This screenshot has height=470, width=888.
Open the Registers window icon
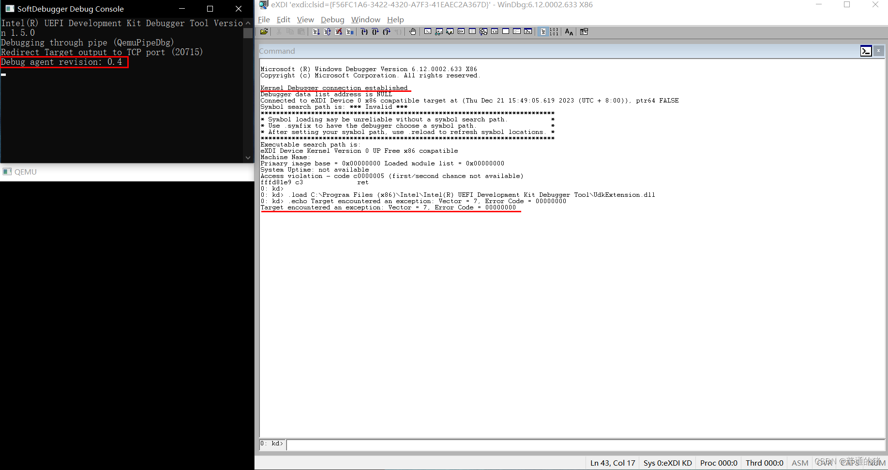coord(461,31)
